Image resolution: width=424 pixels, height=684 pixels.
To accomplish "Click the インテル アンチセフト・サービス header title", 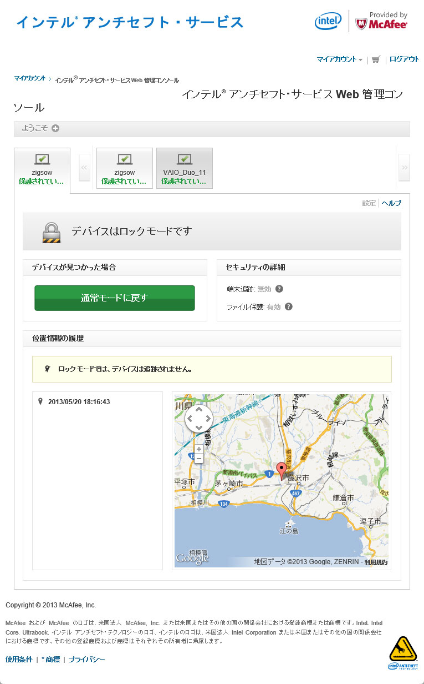I will 130,22.
